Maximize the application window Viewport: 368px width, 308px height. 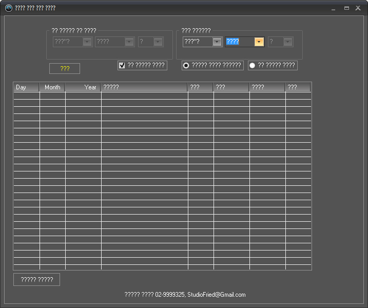[x=346, y=8]
